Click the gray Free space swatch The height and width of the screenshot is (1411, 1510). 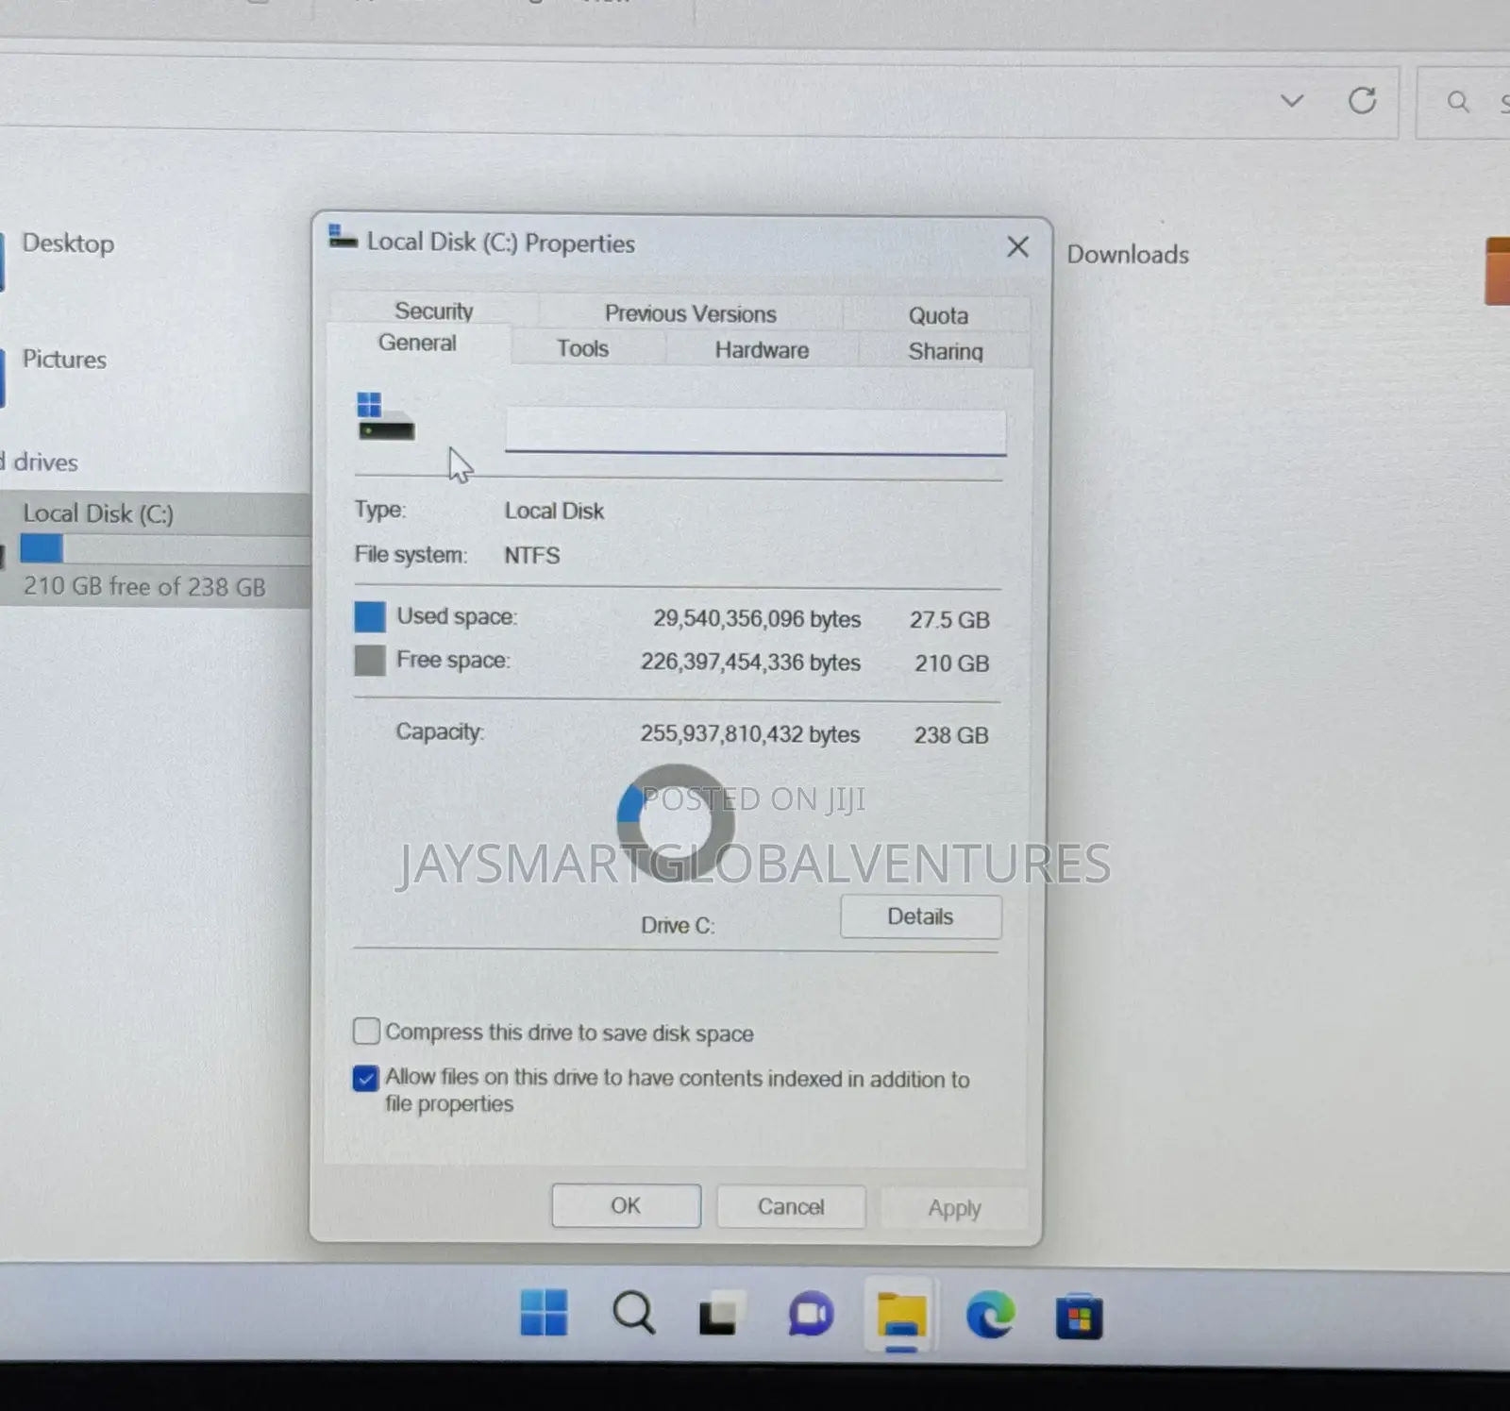(x=370, y=661)
